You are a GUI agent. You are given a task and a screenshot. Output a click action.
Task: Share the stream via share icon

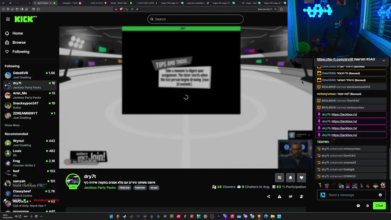tap(269, 196)
